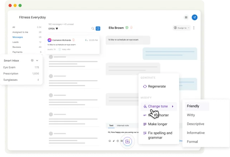The image size is (230, 157).
Task: Click the blue send icon at top right
Action: [195, 17]
